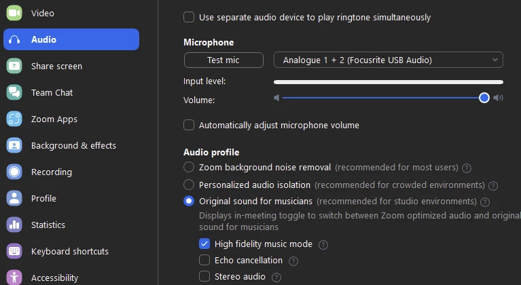Click the Microphone section heading

209,43
